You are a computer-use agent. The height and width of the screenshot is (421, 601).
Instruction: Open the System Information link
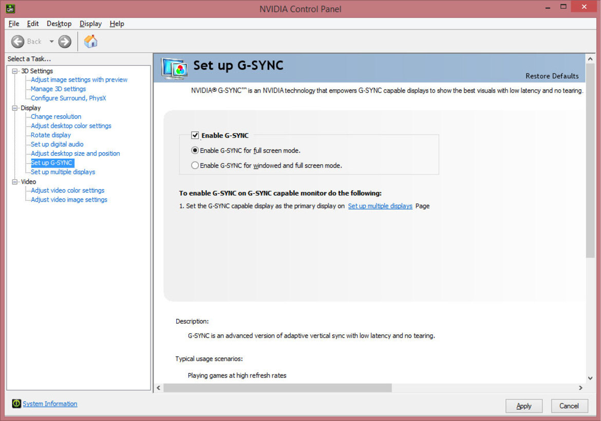click(50, 404)
